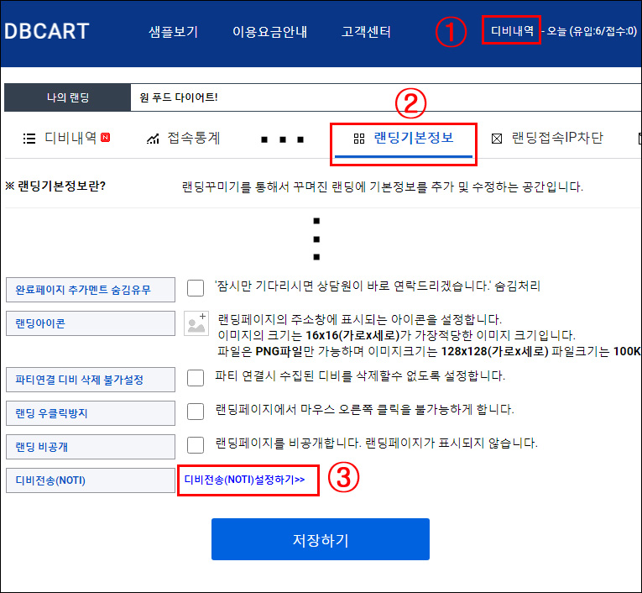
Task: Click the red N badge on 디비내역
Action: coord(106,138)
